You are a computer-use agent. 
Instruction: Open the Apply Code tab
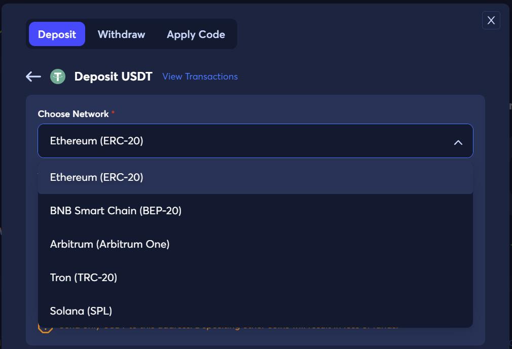(x=196, y=34)
